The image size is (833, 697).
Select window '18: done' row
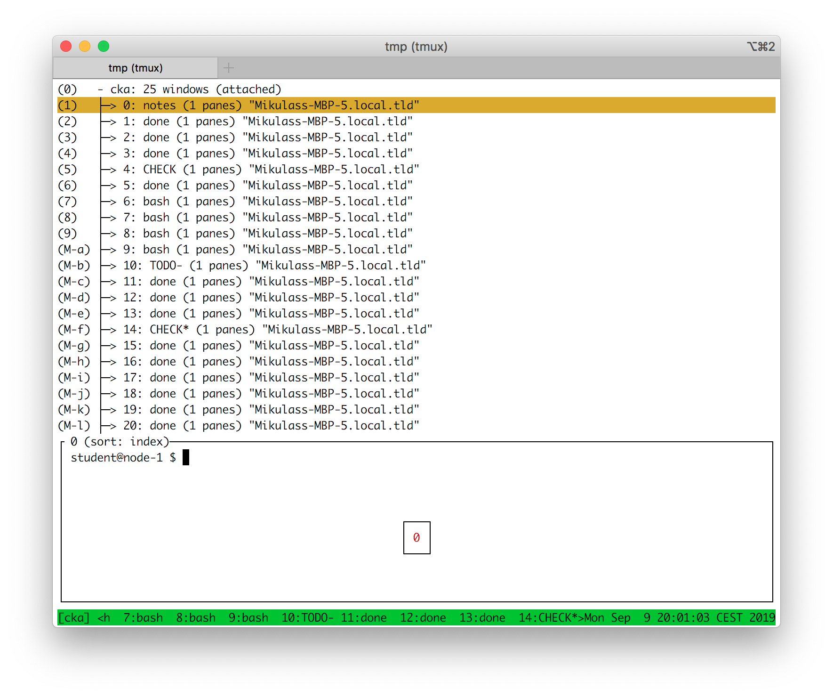[416, 394]
